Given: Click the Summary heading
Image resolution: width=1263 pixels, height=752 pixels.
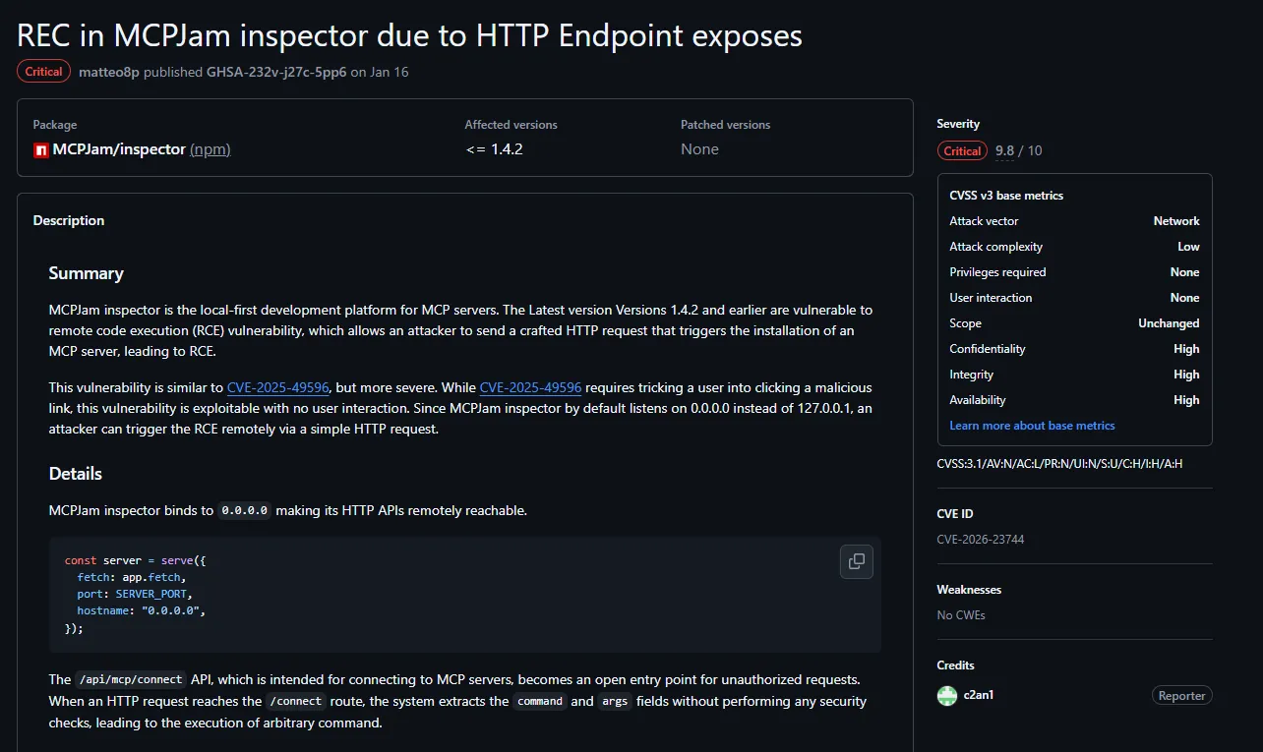Looking at the screenshot, I should (87, 273).
